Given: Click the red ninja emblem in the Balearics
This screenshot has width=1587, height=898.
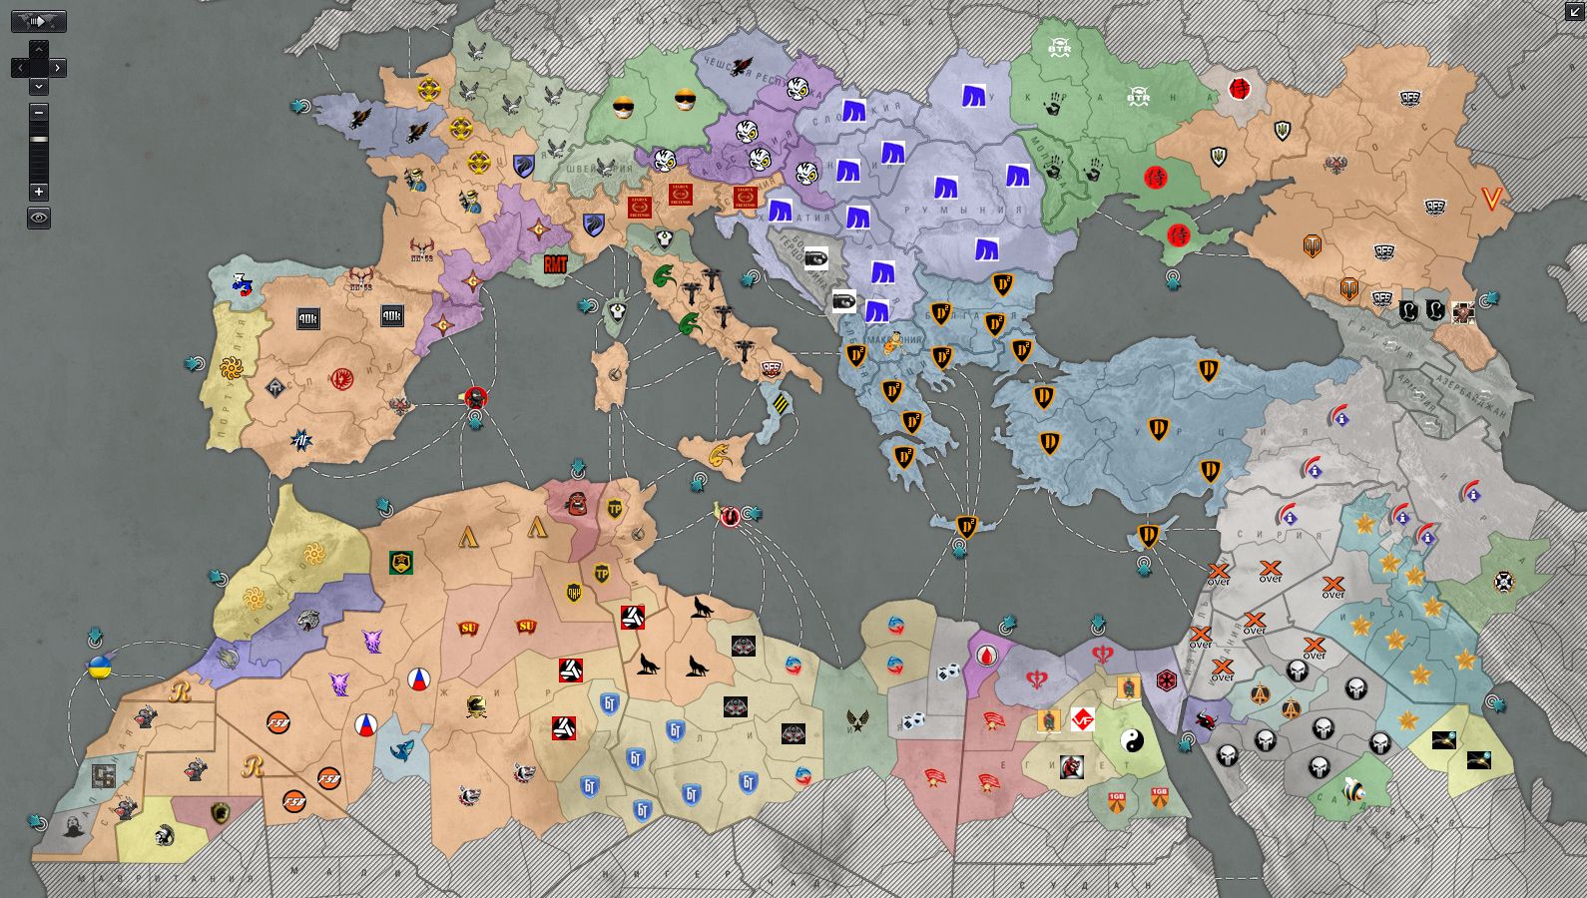Looking at the screenshot, I should coord(476,397).
